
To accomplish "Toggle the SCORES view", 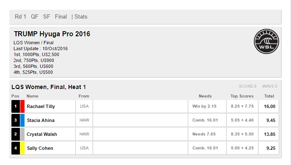I will pyautogui.click(x=247, y=86).
